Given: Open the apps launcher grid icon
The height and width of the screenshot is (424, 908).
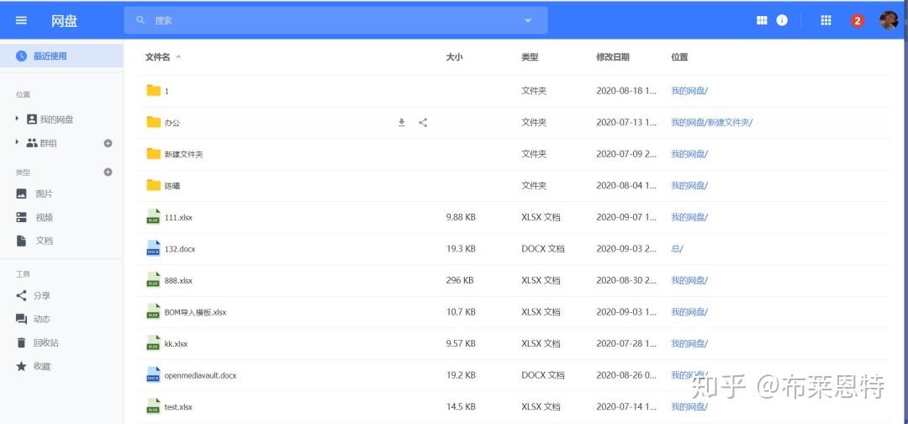Looking at the screenshot, I should 826,20.
